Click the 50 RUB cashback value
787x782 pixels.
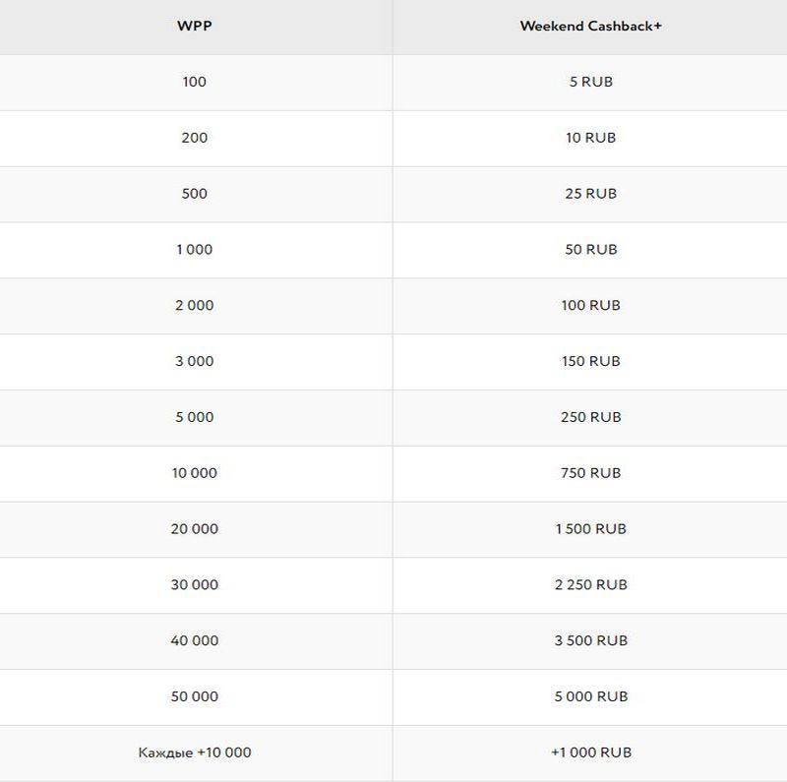[591, 250]
